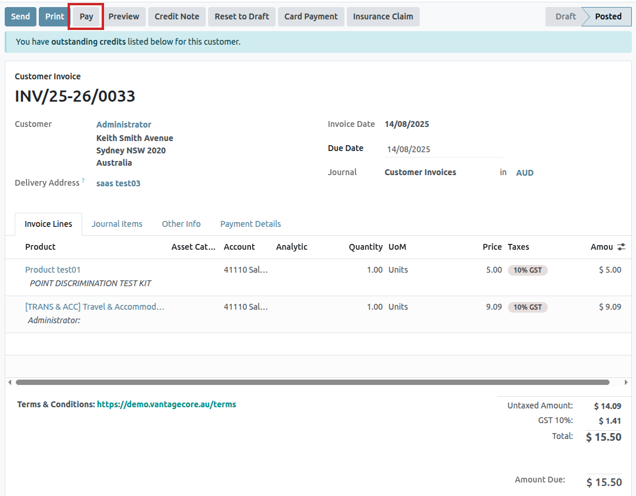Edit the Due Date field

tap(443, 149)
